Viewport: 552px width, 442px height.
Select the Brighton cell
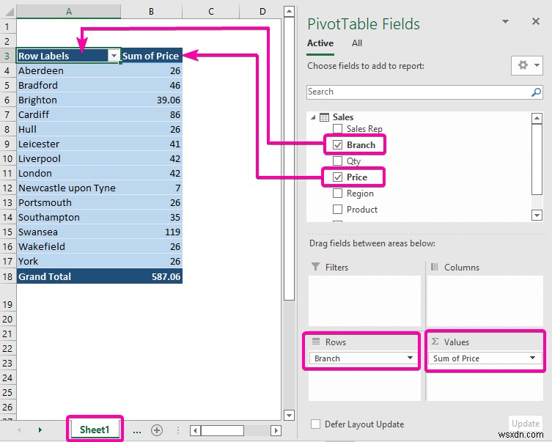pyautogui.click(x=69, y=100)
